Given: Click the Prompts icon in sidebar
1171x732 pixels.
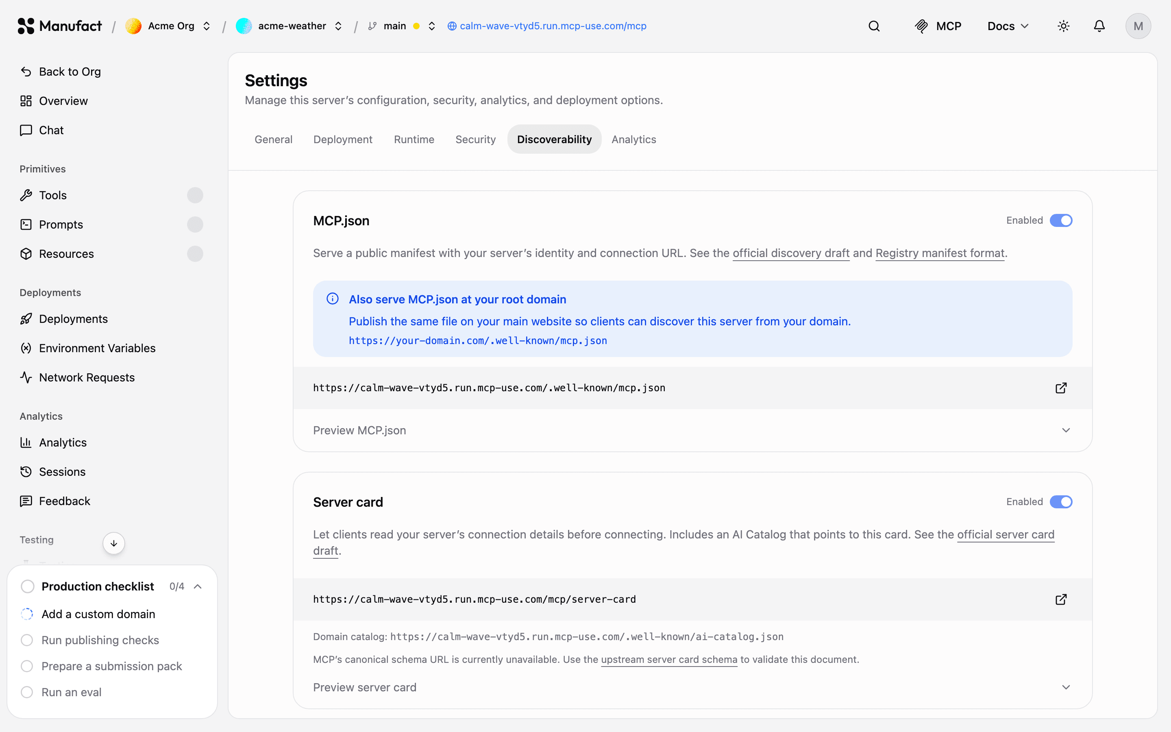Looking at the screenshot, I should pos(26,224).
